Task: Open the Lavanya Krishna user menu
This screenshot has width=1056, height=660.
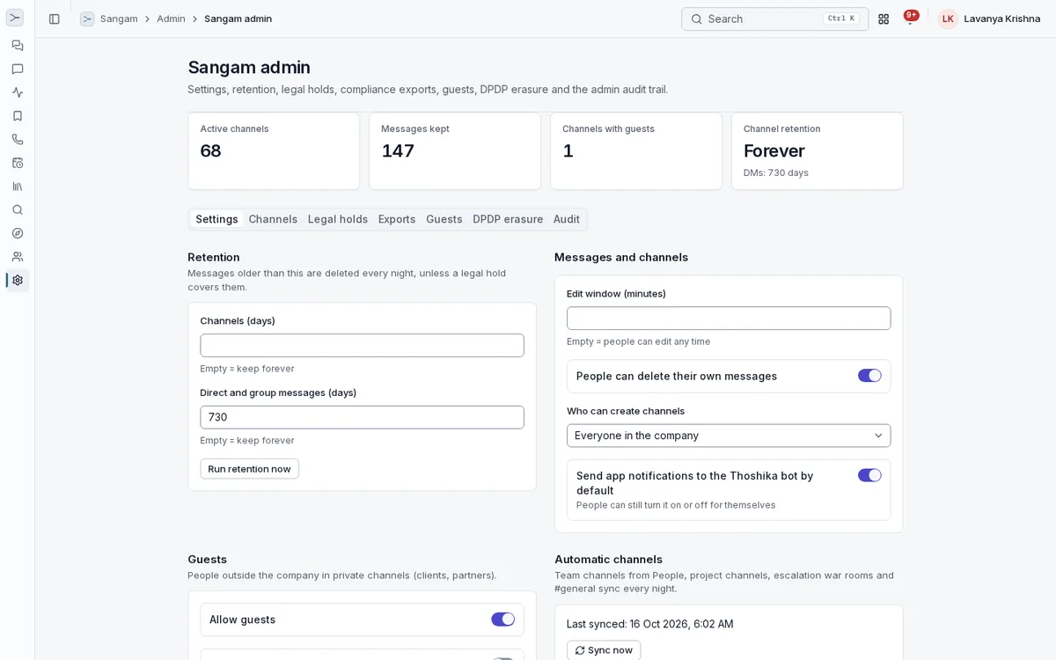Action: (x=989, y=18)
